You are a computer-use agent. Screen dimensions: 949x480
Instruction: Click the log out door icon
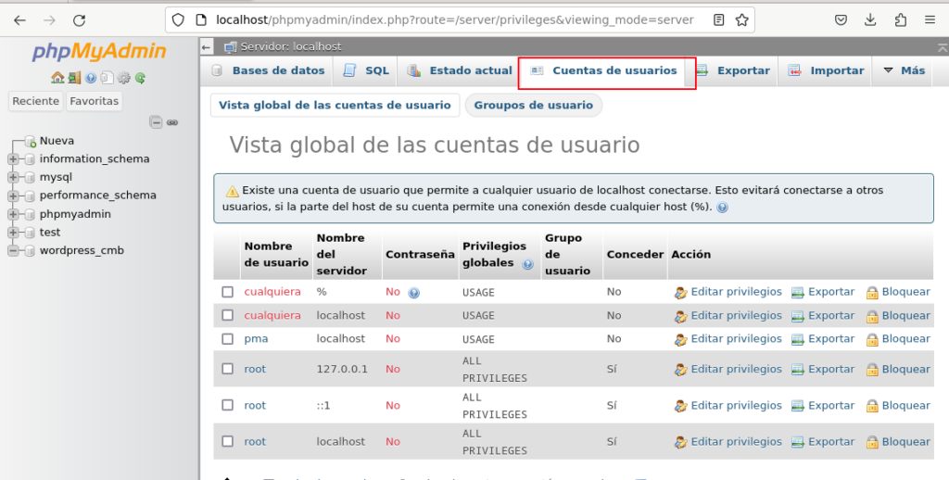coord(72,79)
